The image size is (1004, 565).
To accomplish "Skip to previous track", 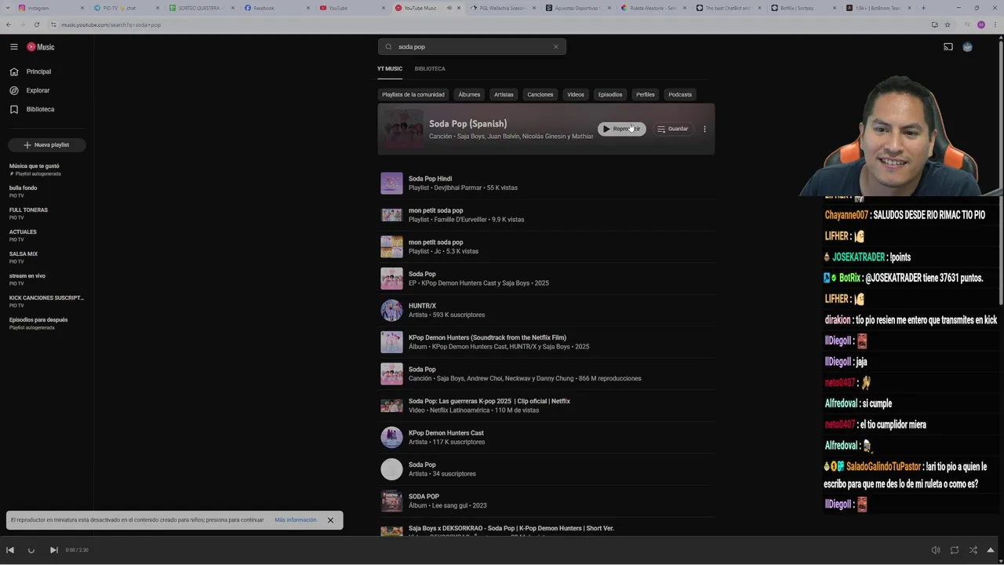I will (x=10, y=550).
